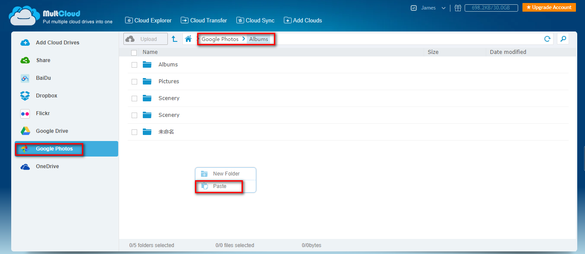This screenshot has width=585, height=254.
Task: Click the green Share icon
Action: tap(25, 60)
